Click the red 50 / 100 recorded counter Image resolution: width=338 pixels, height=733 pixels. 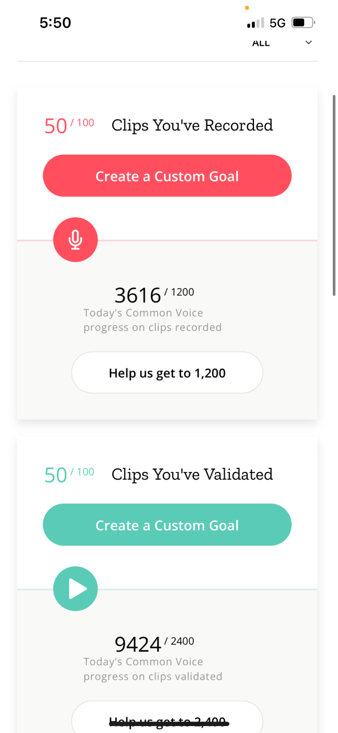point(69,125)
